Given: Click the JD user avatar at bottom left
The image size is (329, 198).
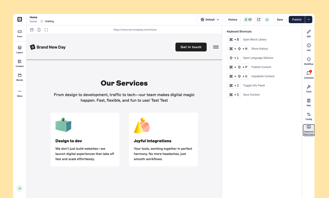Looking at the screenshot, I should coord(20,188).
